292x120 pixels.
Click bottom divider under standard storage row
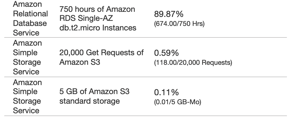145,116
